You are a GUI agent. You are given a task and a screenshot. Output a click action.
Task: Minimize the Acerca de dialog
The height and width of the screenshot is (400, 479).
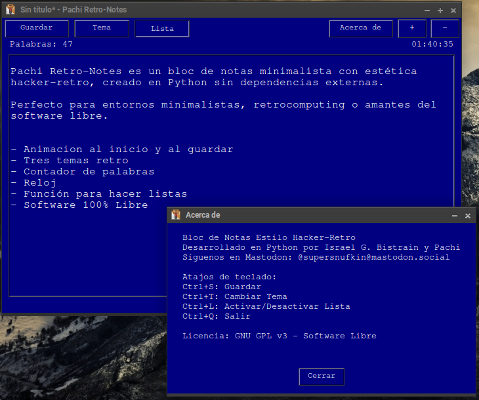[x=455, y=216]
